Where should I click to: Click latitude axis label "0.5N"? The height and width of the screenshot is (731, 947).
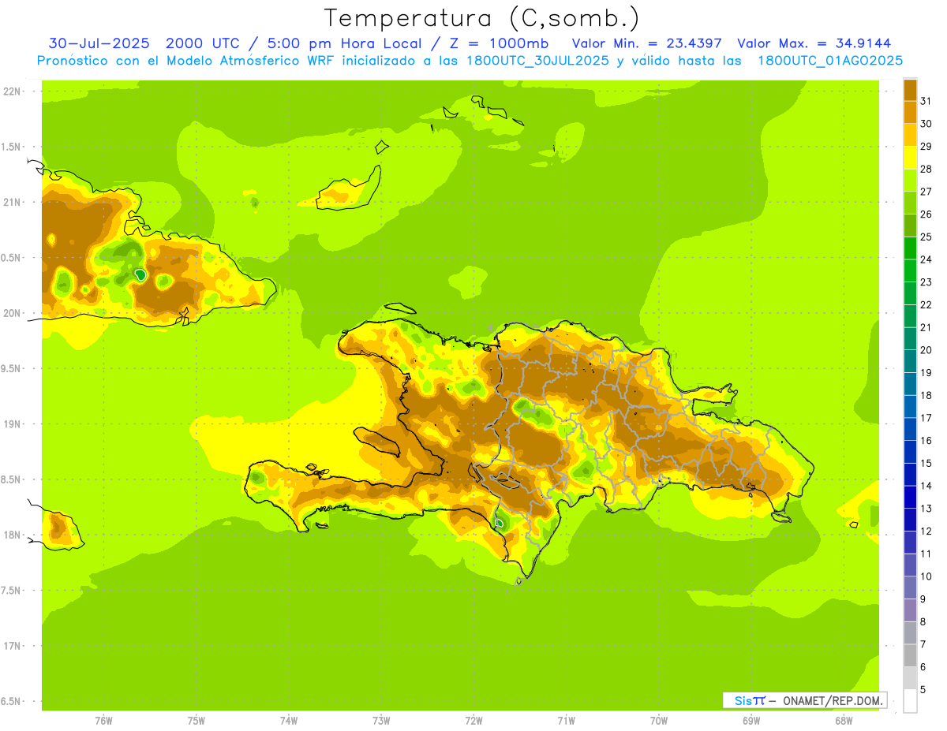tap(12, 258)
